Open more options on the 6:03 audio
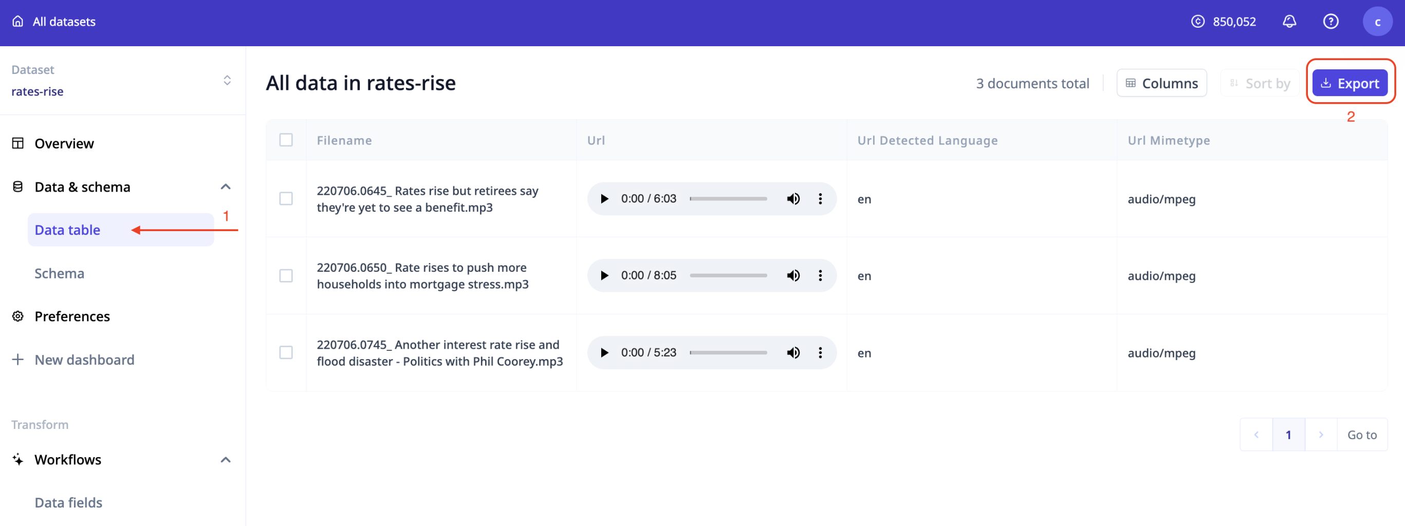 click(x=820, y=198)
